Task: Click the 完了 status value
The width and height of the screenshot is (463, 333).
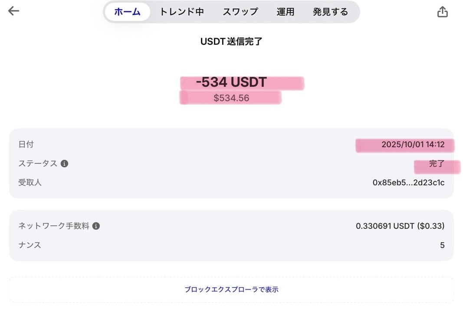Action: 437,164
